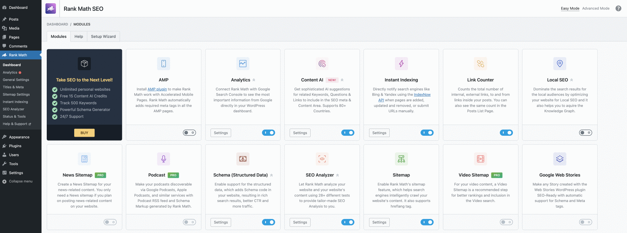Click the Link Counter module icon

(481, 64)
